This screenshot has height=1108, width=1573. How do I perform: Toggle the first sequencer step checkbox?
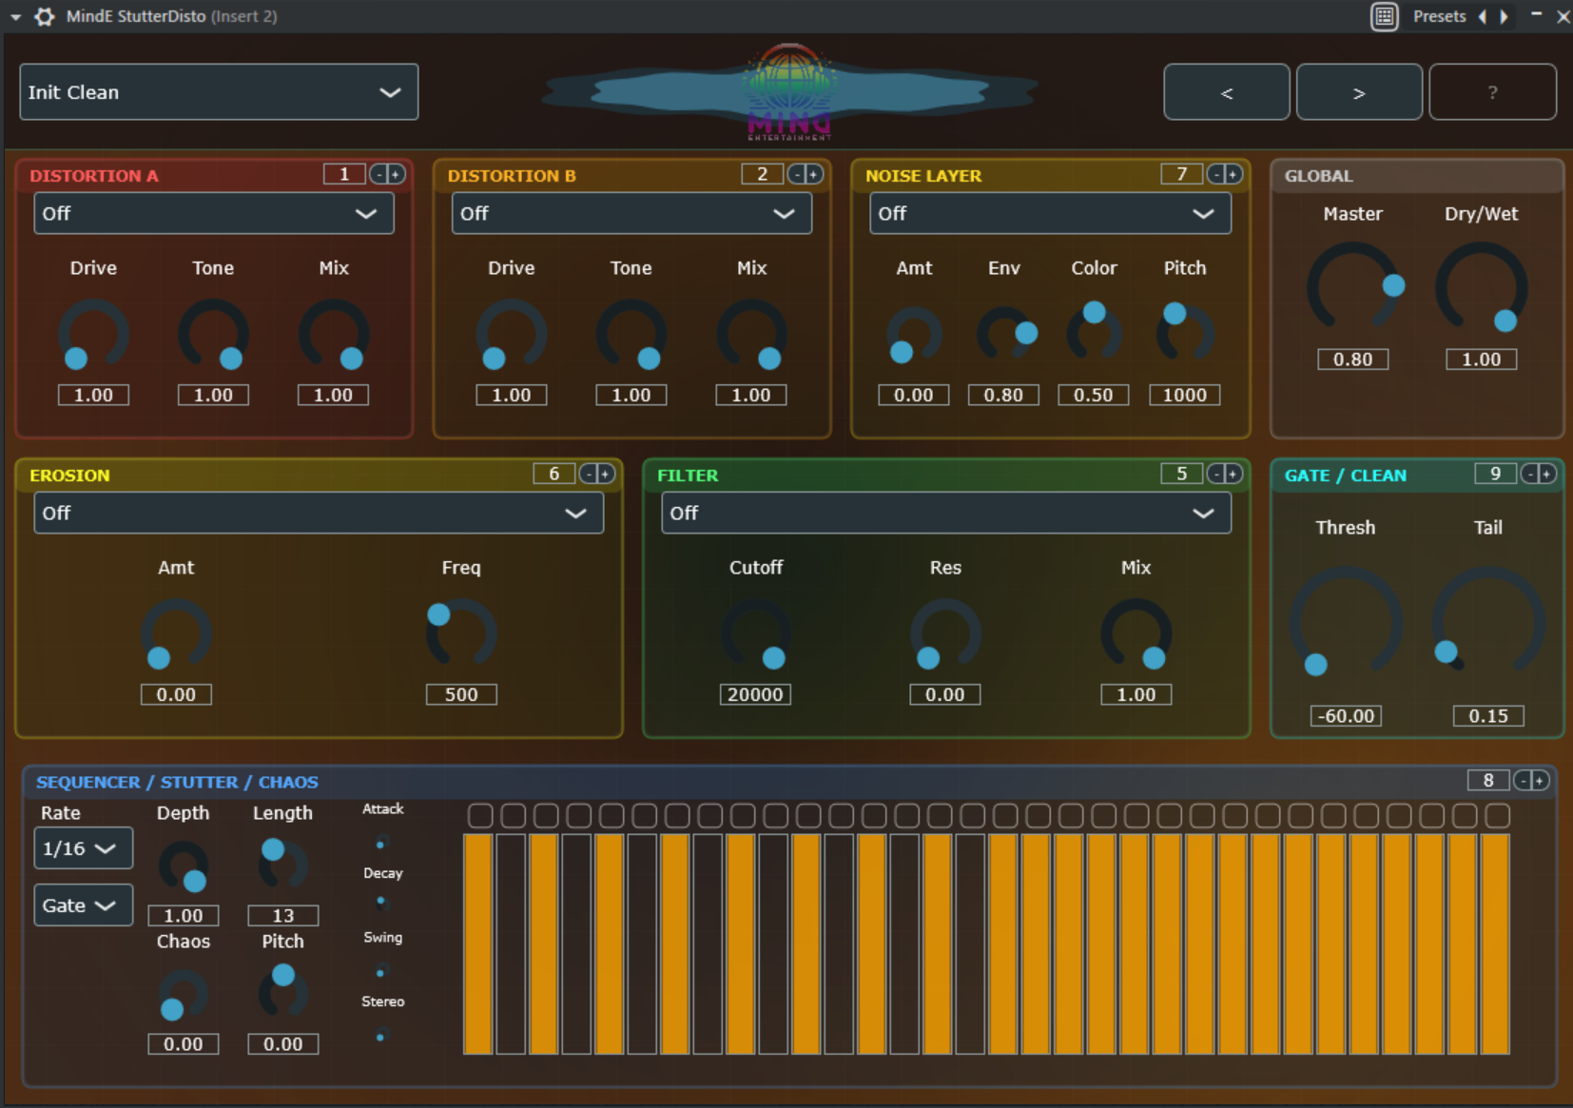click(x=480, y=815)
